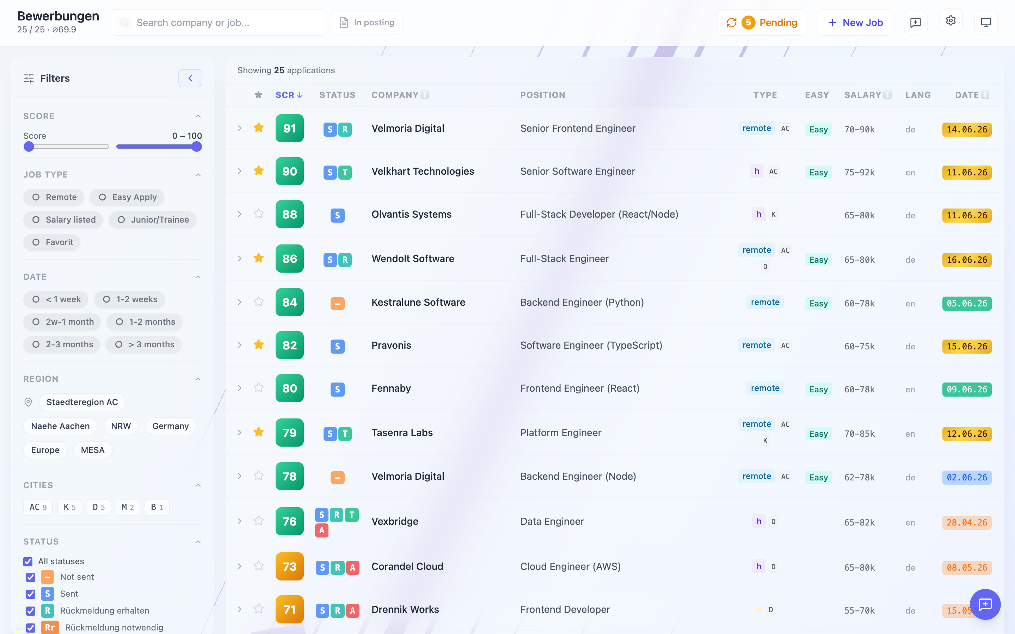
Task: Select the NRW region chip
Action: (x=121, y=426)
